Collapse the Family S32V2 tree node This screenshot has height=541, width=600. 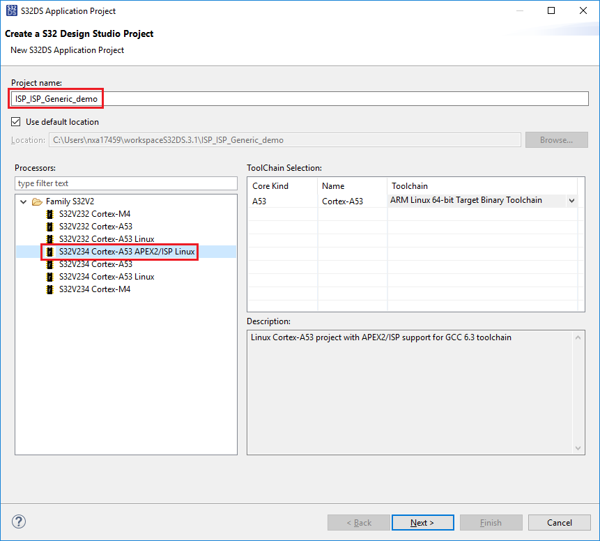[23, 201]
